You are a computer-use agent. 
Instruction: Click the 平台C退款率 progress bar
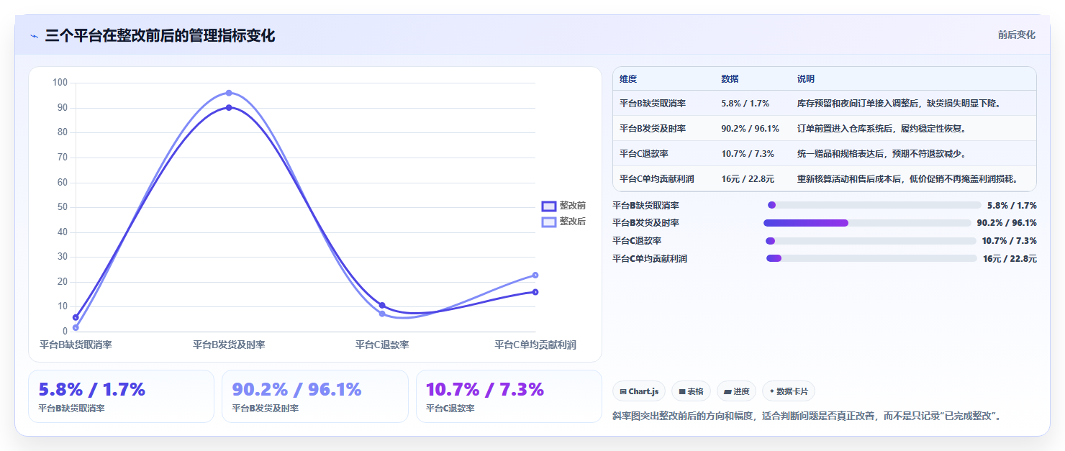coord(871,241)
